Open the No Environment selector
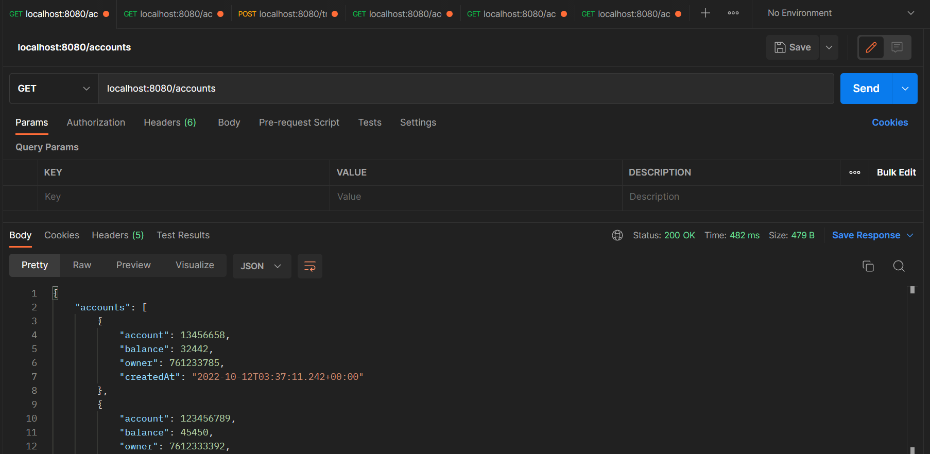Viewport: 930px width, 454px height. tap(840, 13)
